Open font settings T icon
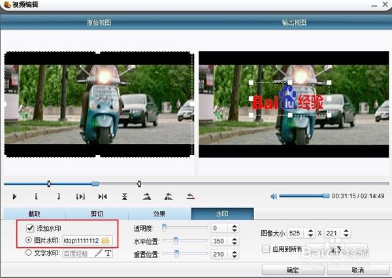The image size is (392, 278). click(x=108, y=253)
